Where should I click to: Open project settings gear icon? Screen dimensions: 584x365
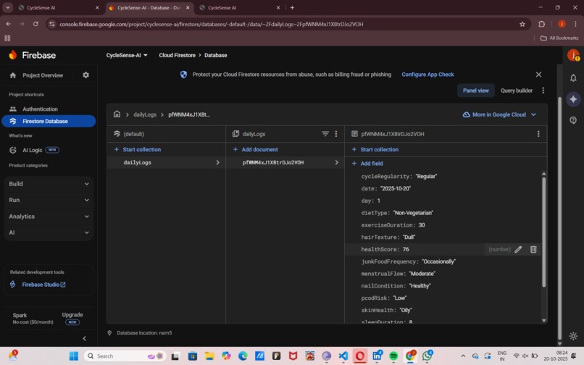85,75
